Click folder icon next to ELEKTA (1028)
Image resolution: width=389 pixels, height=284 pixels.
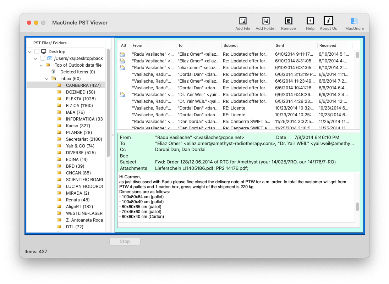[x=59, y=98]
